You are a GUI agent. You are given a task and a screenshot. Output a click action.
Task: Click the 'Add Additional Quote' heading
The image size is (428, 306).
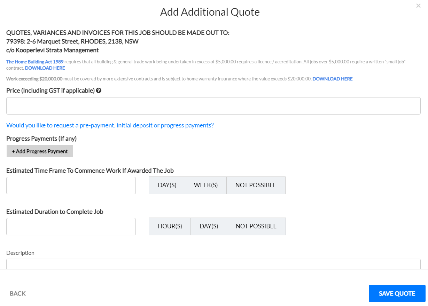point(210,12)
